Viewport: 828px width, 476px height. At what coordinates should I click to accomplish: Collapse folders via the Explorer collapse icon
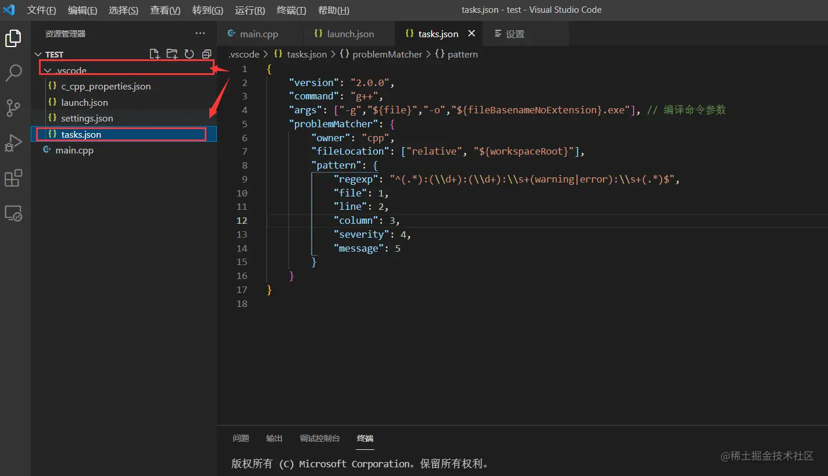(206, 53)
